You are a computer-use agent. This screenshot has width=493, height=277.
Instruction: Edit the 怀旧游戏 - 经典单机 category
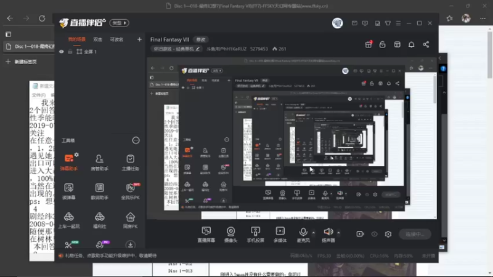[x=176, y=49]
